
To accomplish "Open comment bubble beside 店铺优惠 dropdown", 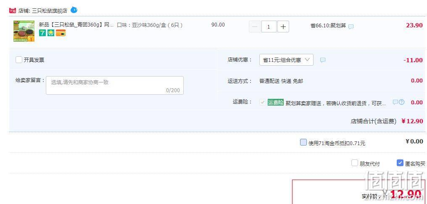I will point(323,60).
